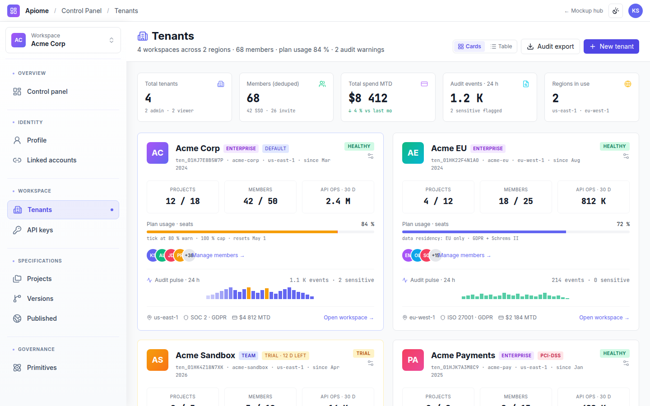Click the Audit events card icon

point(526,84)
